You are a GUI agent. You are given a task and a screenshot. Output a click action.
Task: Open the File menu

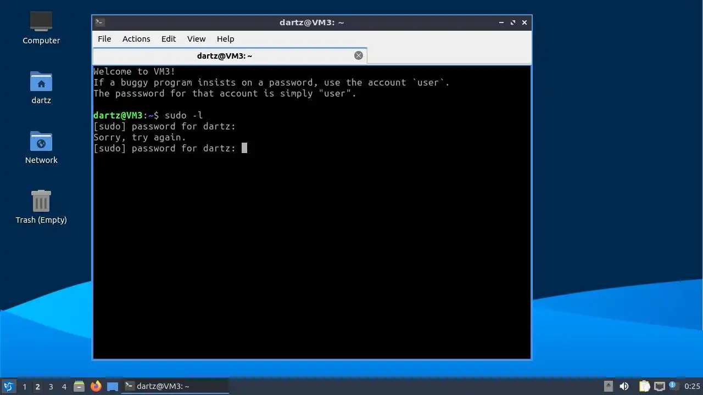tap(104, 39)
